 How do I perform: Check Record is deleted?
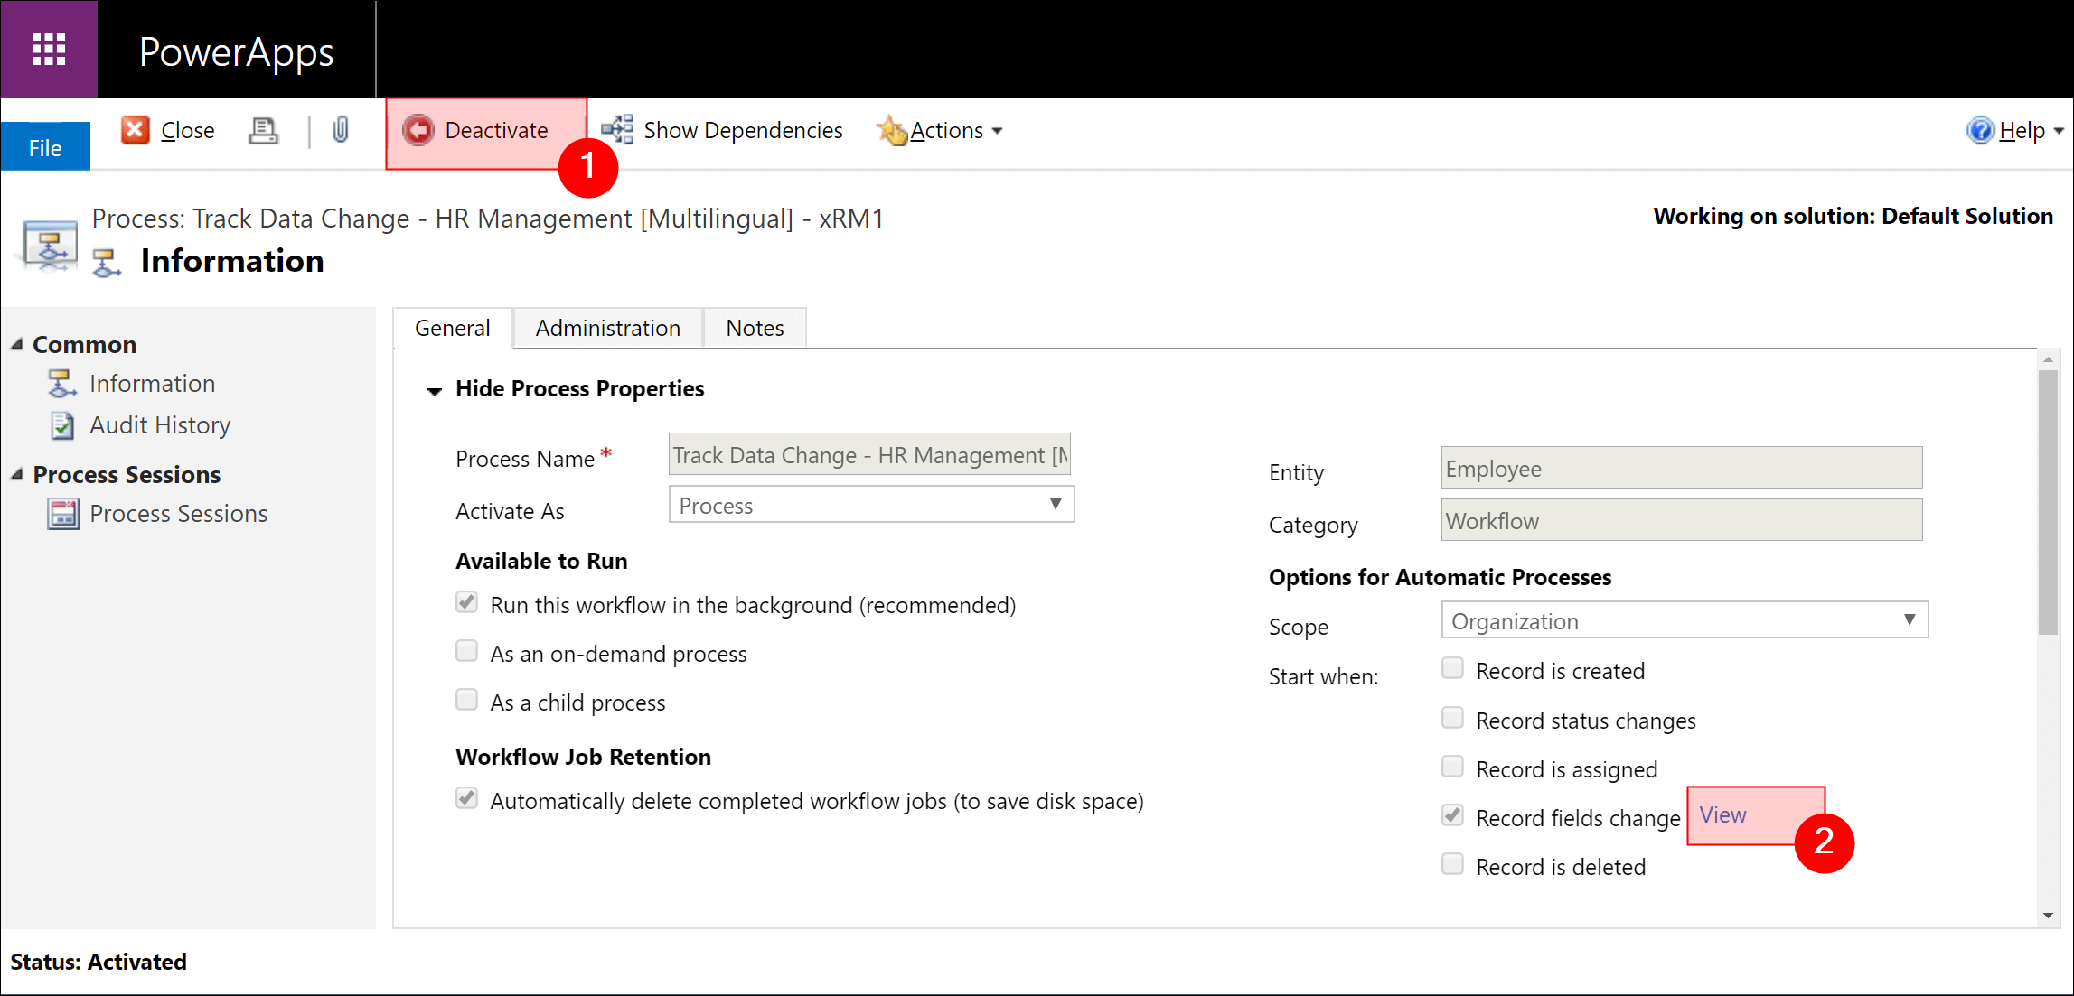coord(1452,864)
